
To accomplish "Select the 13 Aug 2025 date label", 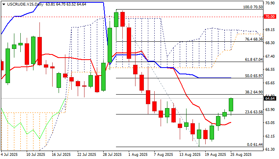I will tap(190, 154).
